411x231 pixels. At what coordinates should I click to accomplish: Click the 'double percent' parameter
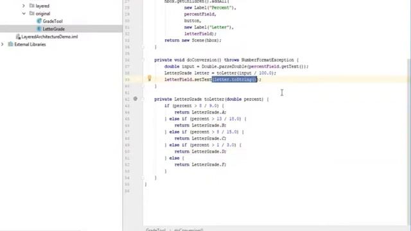[244, 99]
